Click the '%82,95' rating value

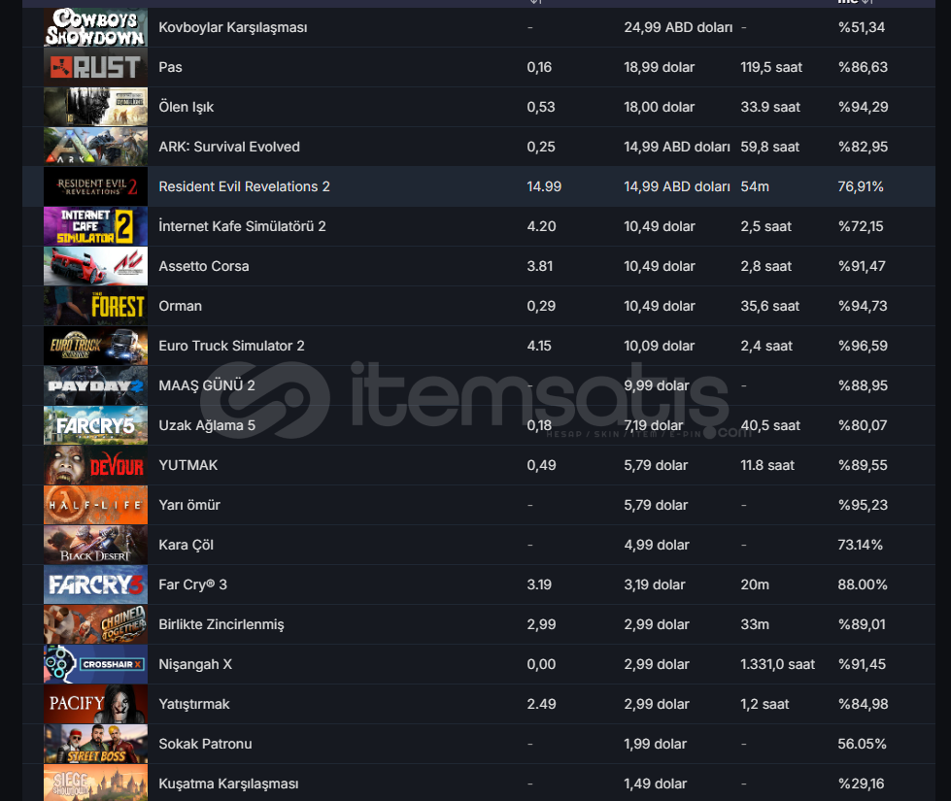[863, 147]
